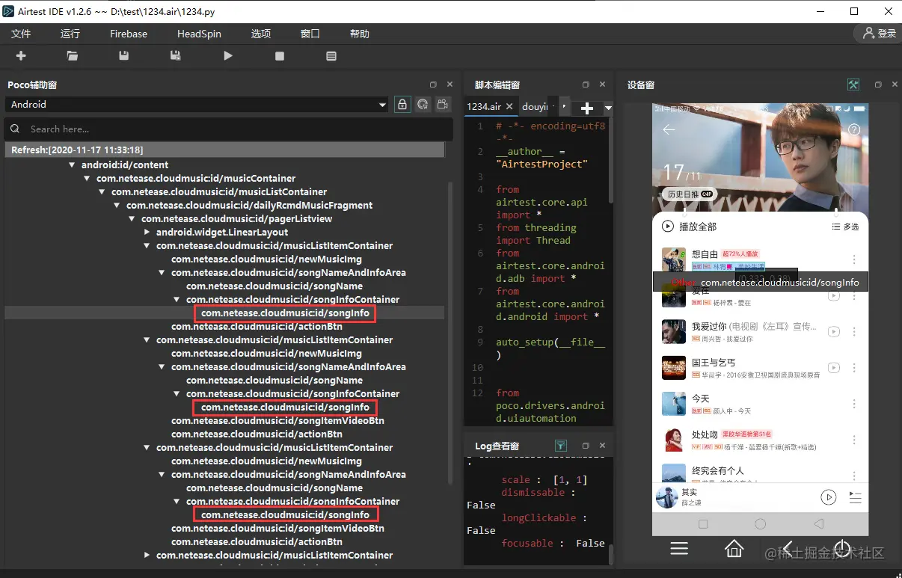Add a new script editor tab
Image resolution: width=902 pixels, height=578 pixels.
587,108
